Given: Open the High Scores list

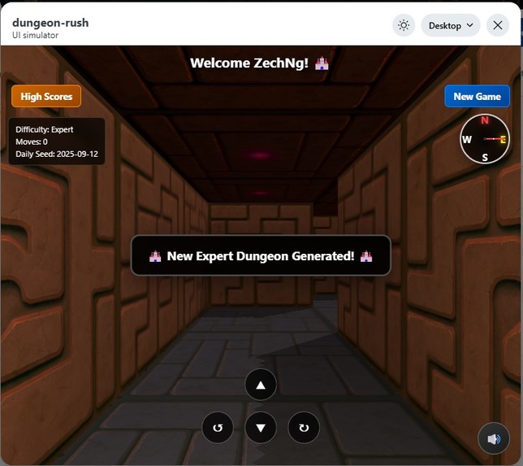Looking at the screenshot, I should pyautogui.click(x=46, y=97).
